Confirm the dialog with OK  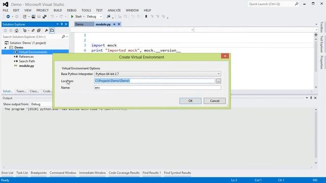coord(190,101)
